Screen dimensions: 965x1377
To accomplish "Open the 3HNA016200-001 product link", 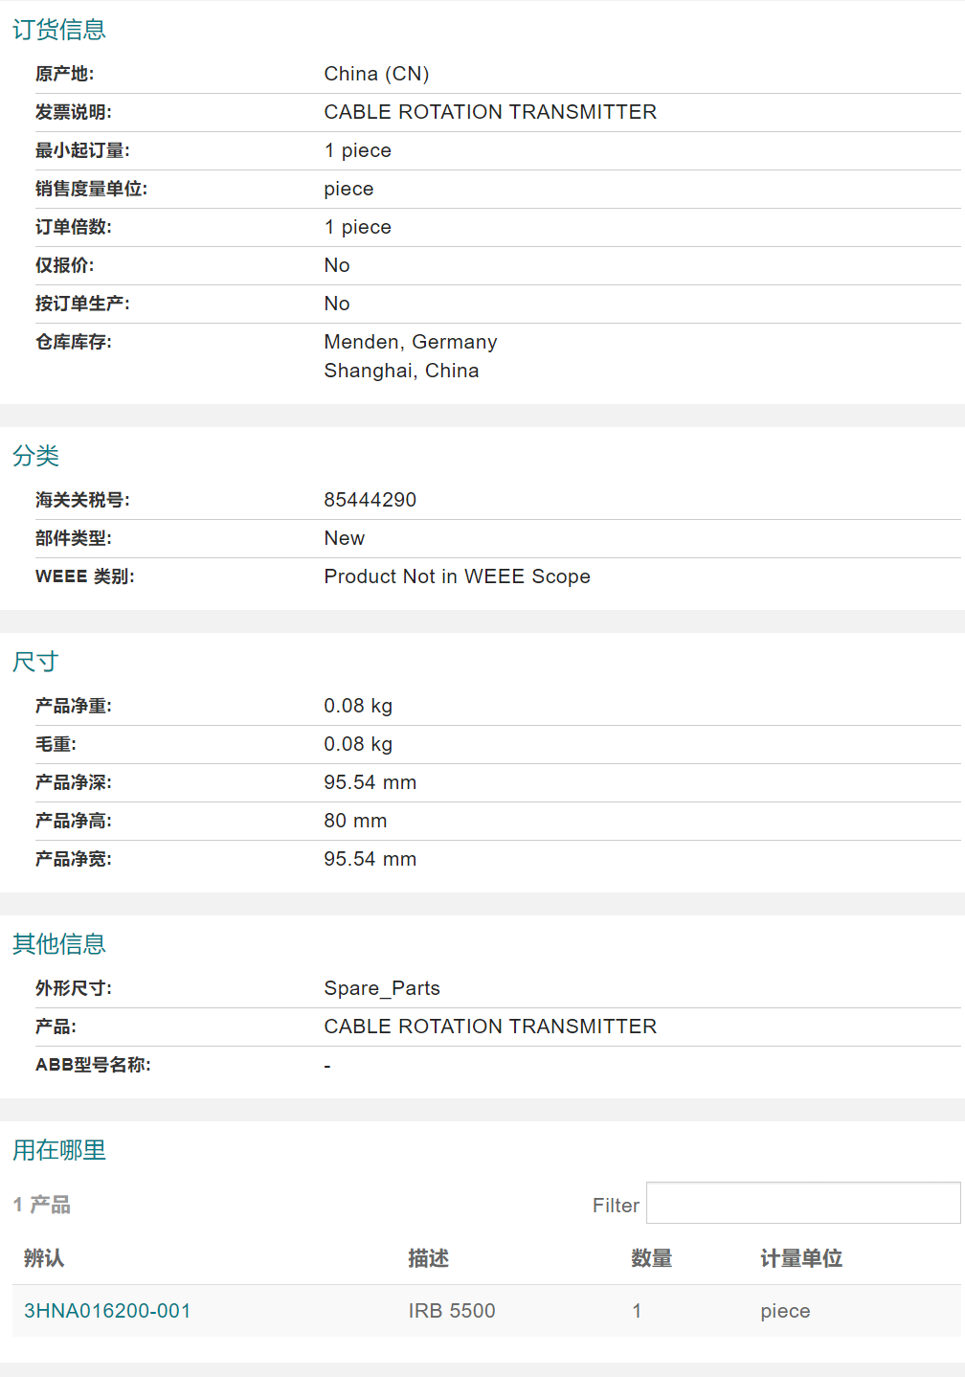I will [107, 1311].
